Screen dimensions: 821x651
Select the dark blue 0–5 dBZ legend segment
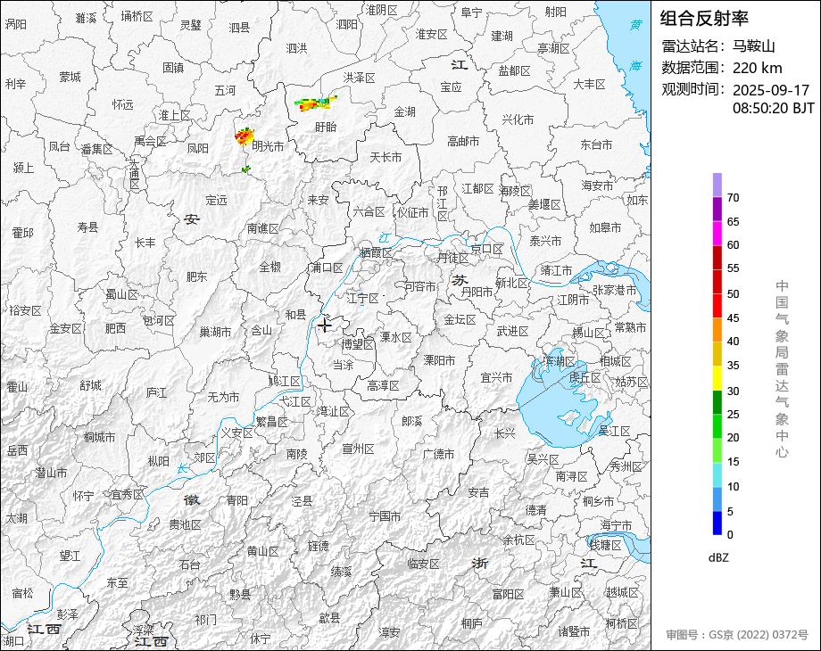(717, 523)
